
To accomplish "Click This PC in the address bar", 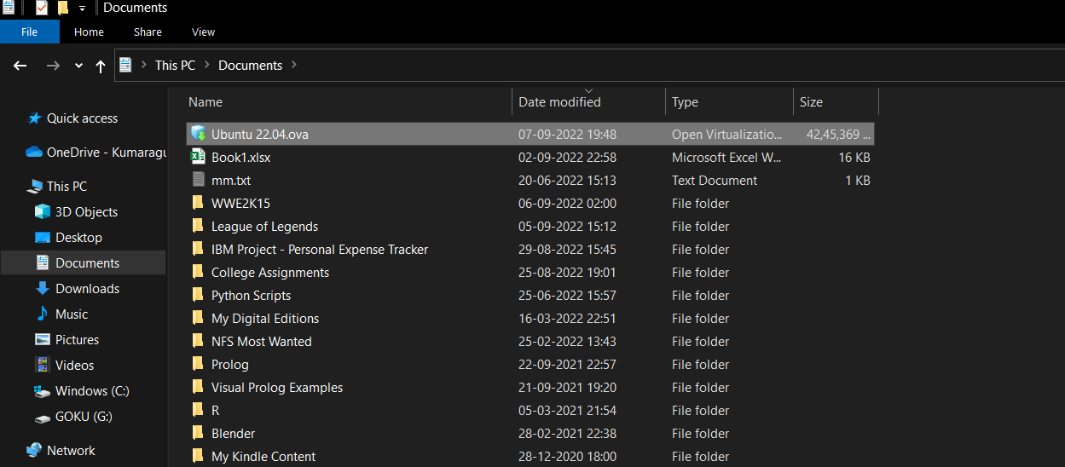I will coord(175,65).
